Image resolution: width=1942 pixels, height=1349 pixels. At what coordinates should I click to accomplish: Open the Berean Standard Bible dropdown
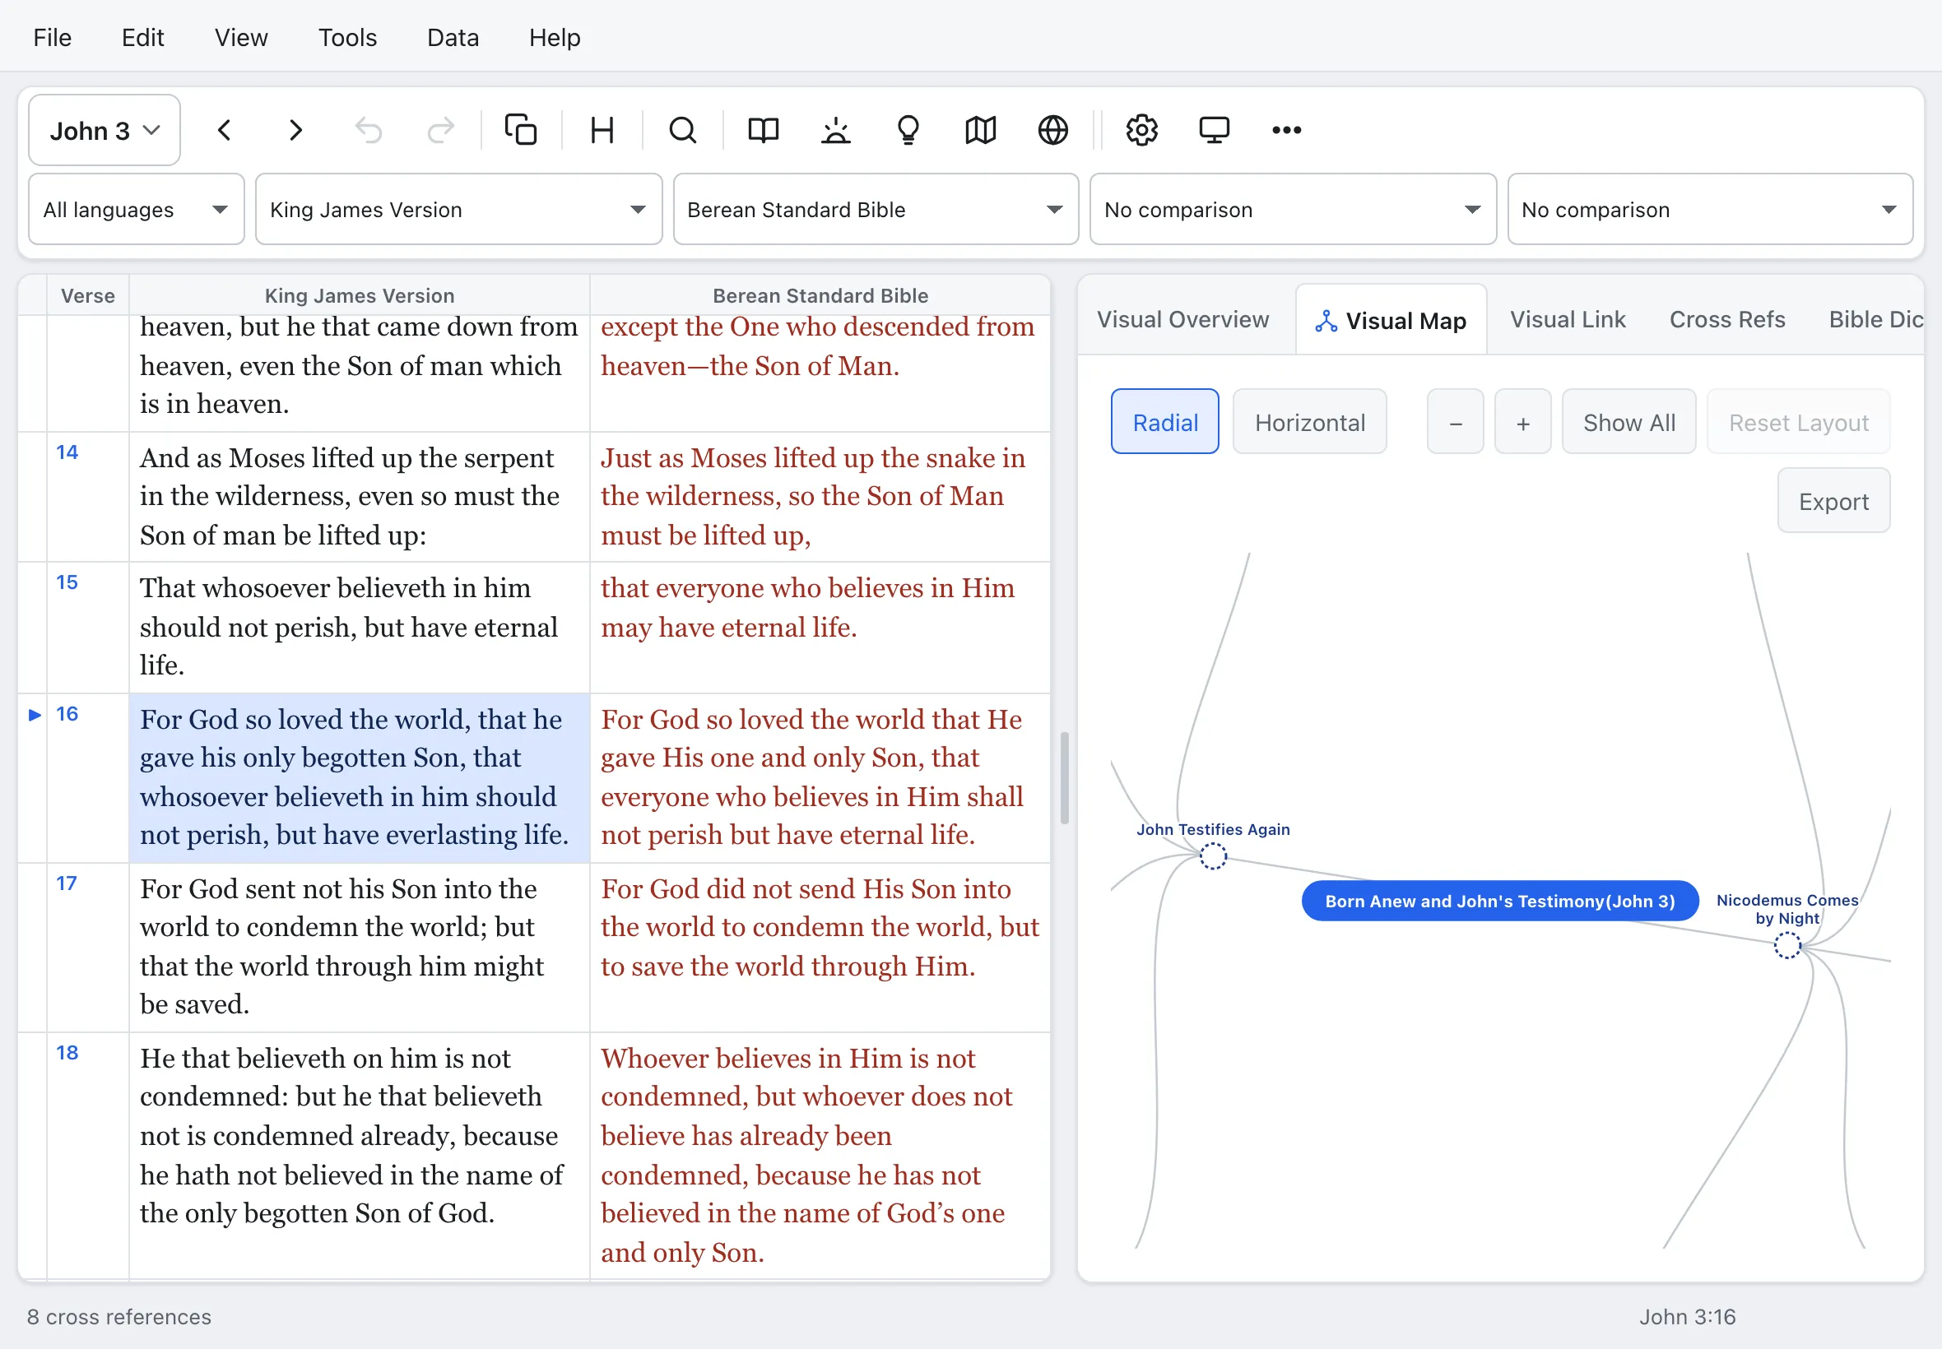coord(875,210)
